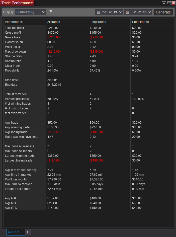Select the Profit per month All trades value

54,179
